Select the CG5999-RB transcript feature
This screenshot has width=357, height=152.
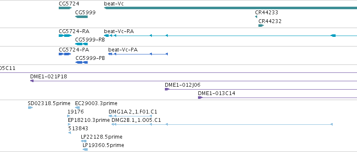(81, 44)
